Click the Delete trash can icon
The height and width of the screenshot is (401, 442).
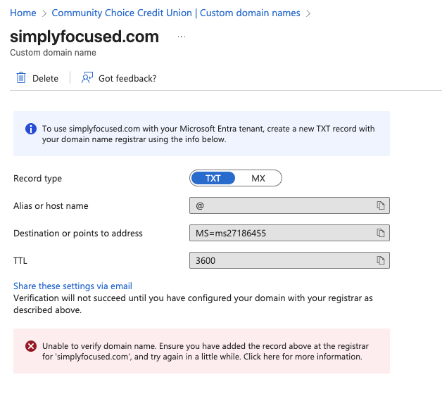21,78
